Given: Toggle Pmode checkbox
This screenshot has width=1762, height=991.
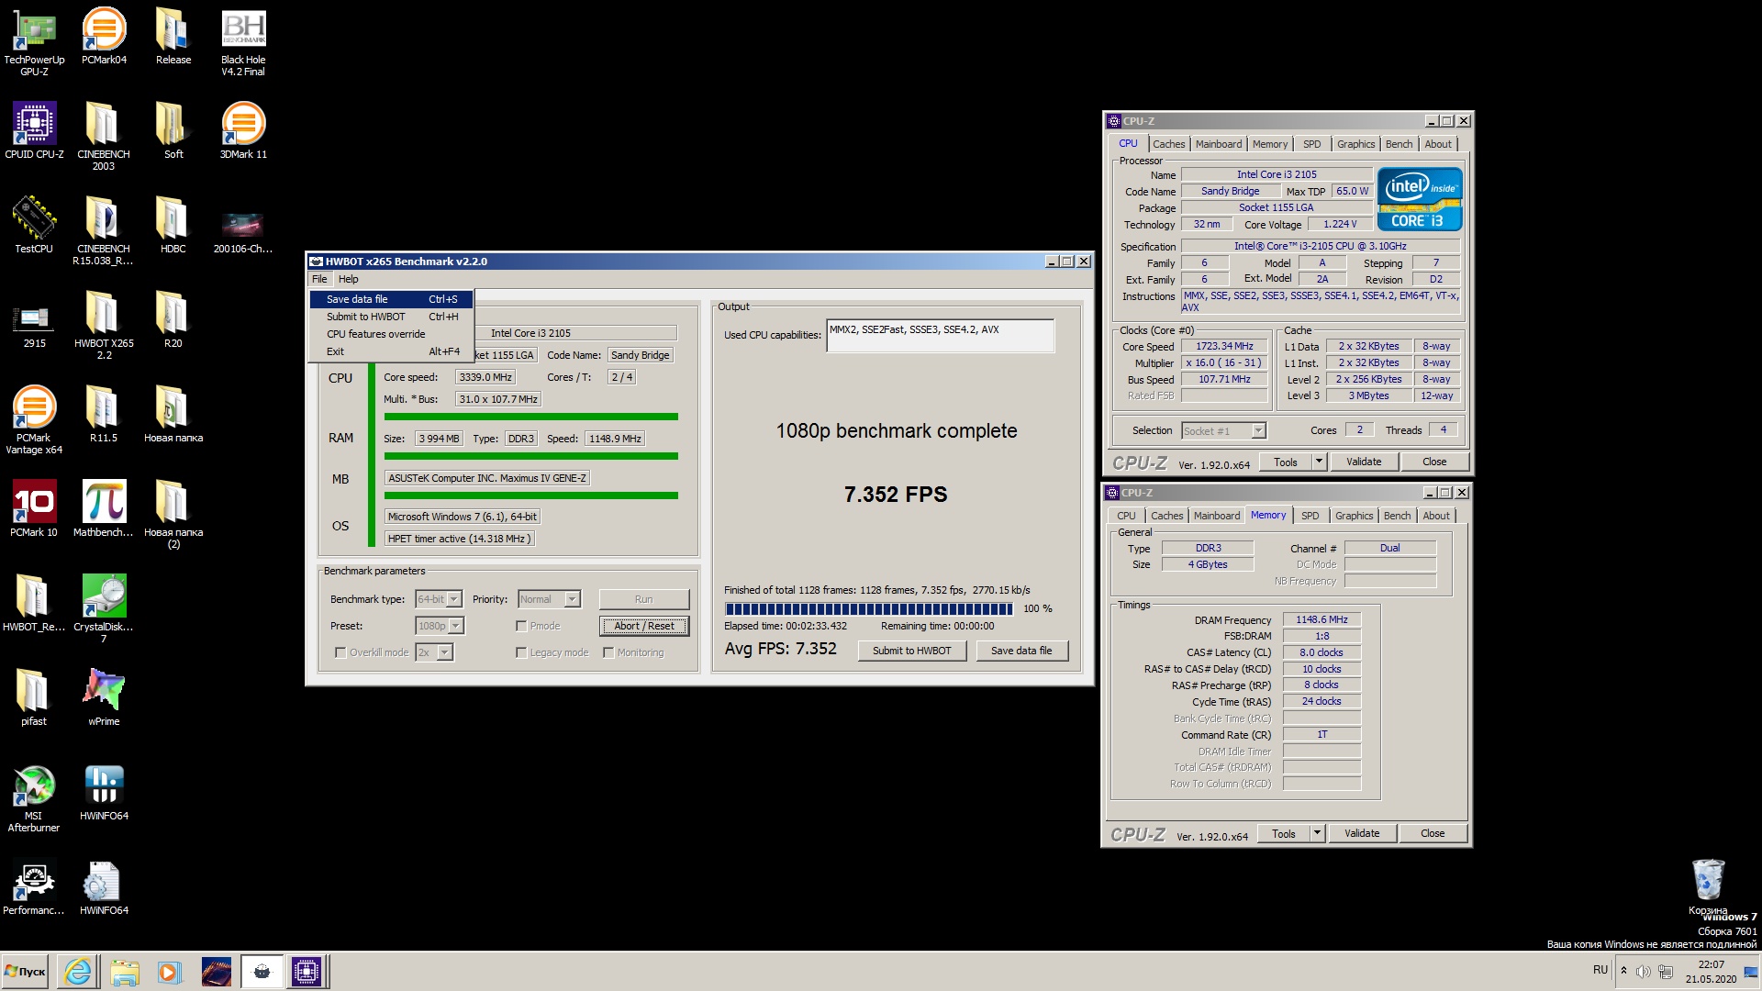Looking at the screenshot, I should click(521, 626).
